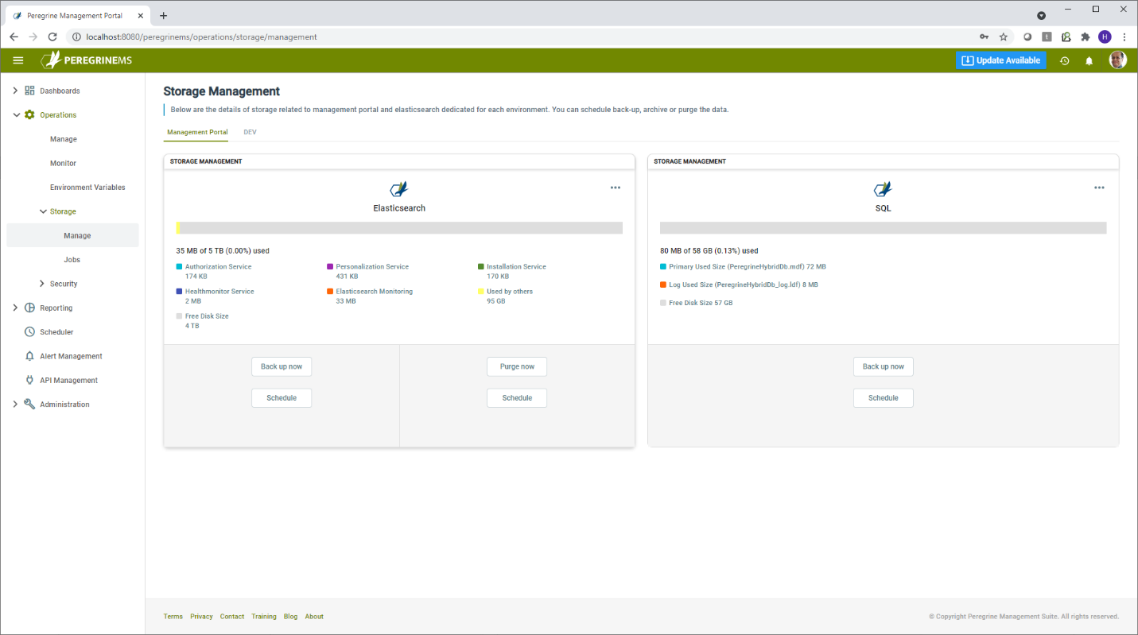Click the Elasticsearch Monitoring orange swatch
Image resolution: width=1138 pixels, height=635 pixels.
pyautogui.click(x=330, y=292)
